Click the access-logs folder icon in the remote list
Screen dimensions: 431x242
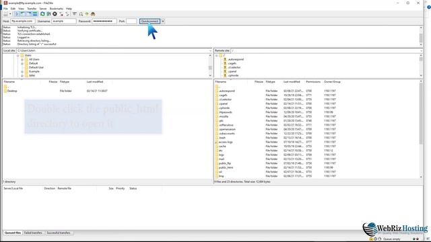pos(217,142)
